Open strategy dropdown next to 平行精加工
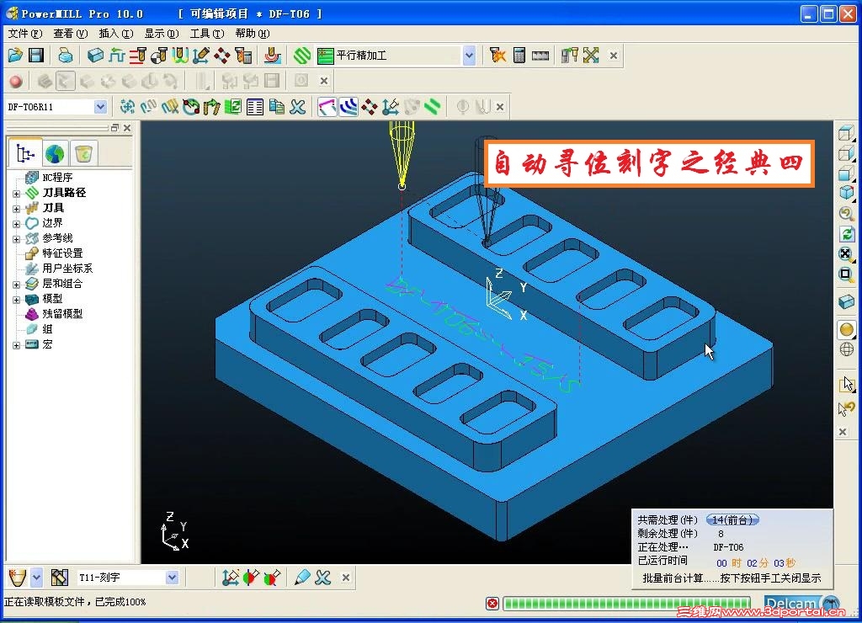 click(469, 55)
